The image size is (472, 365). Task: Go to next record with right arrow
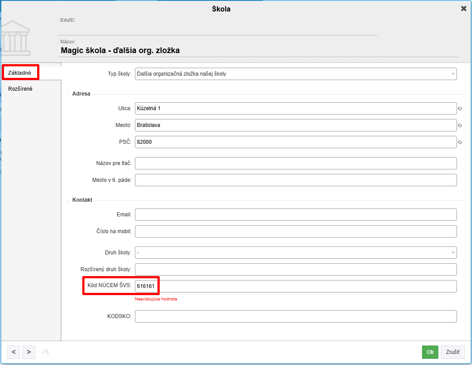point(29,352)
